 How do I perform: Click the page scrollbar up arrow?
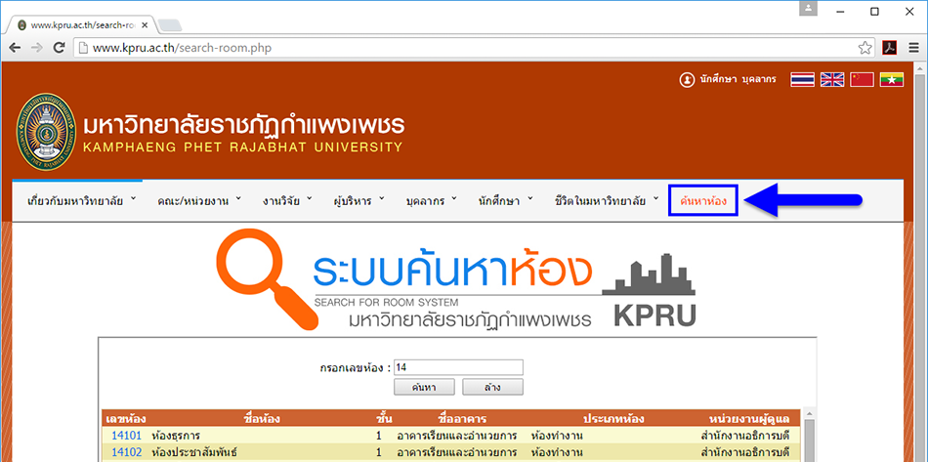coord(921,69)
